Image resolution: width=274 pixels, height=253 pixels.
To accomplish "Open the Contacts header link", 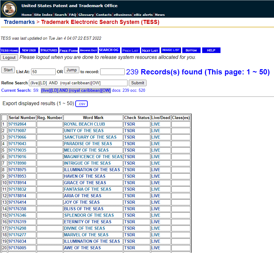I will (104, 15).
